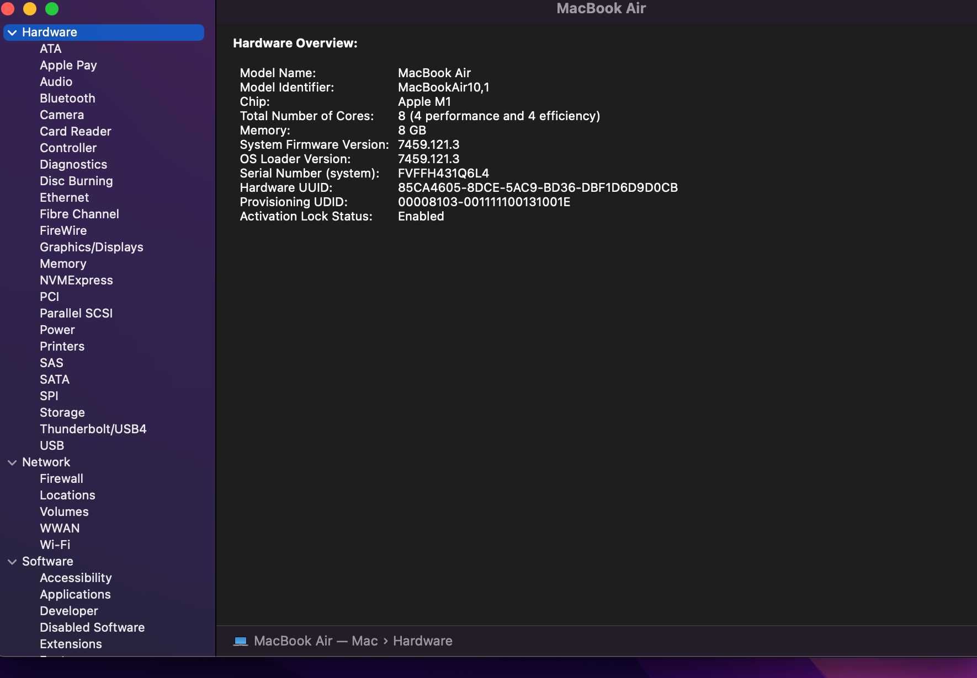Image resolution: width=977 pixels, height=678 pixels.
Task: Click the Activation Lock 'Enabled' value
Action: pos(421,217)
